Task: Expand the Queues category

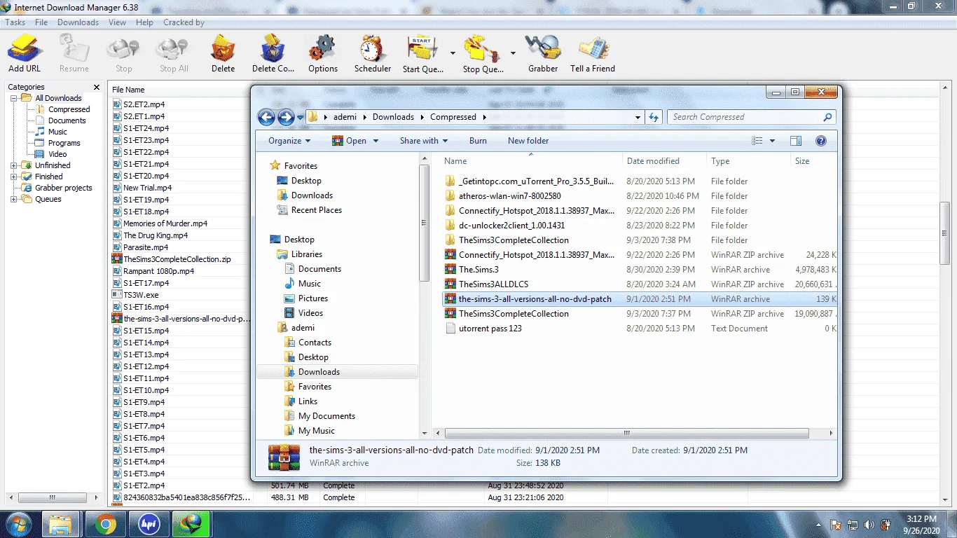Action: click(x=13, y=199)
